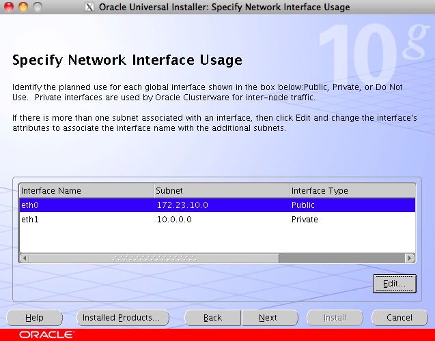Go to the previous step with Back

pos(212,318)
